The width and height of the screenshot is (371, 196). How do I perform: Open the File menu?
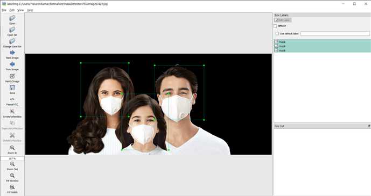pos(4,10)
